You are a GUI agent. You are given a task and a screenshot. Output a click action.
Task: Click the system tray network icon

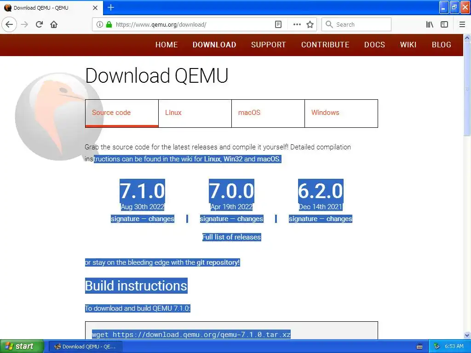[x=437, y=347]
